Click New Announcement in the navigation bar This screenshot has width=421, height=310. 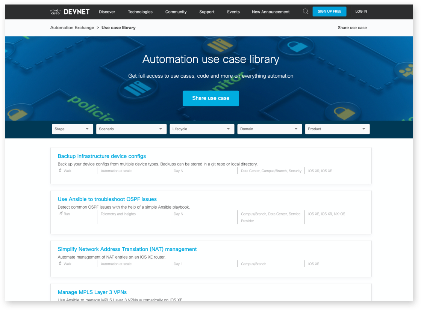coord(270,12)
